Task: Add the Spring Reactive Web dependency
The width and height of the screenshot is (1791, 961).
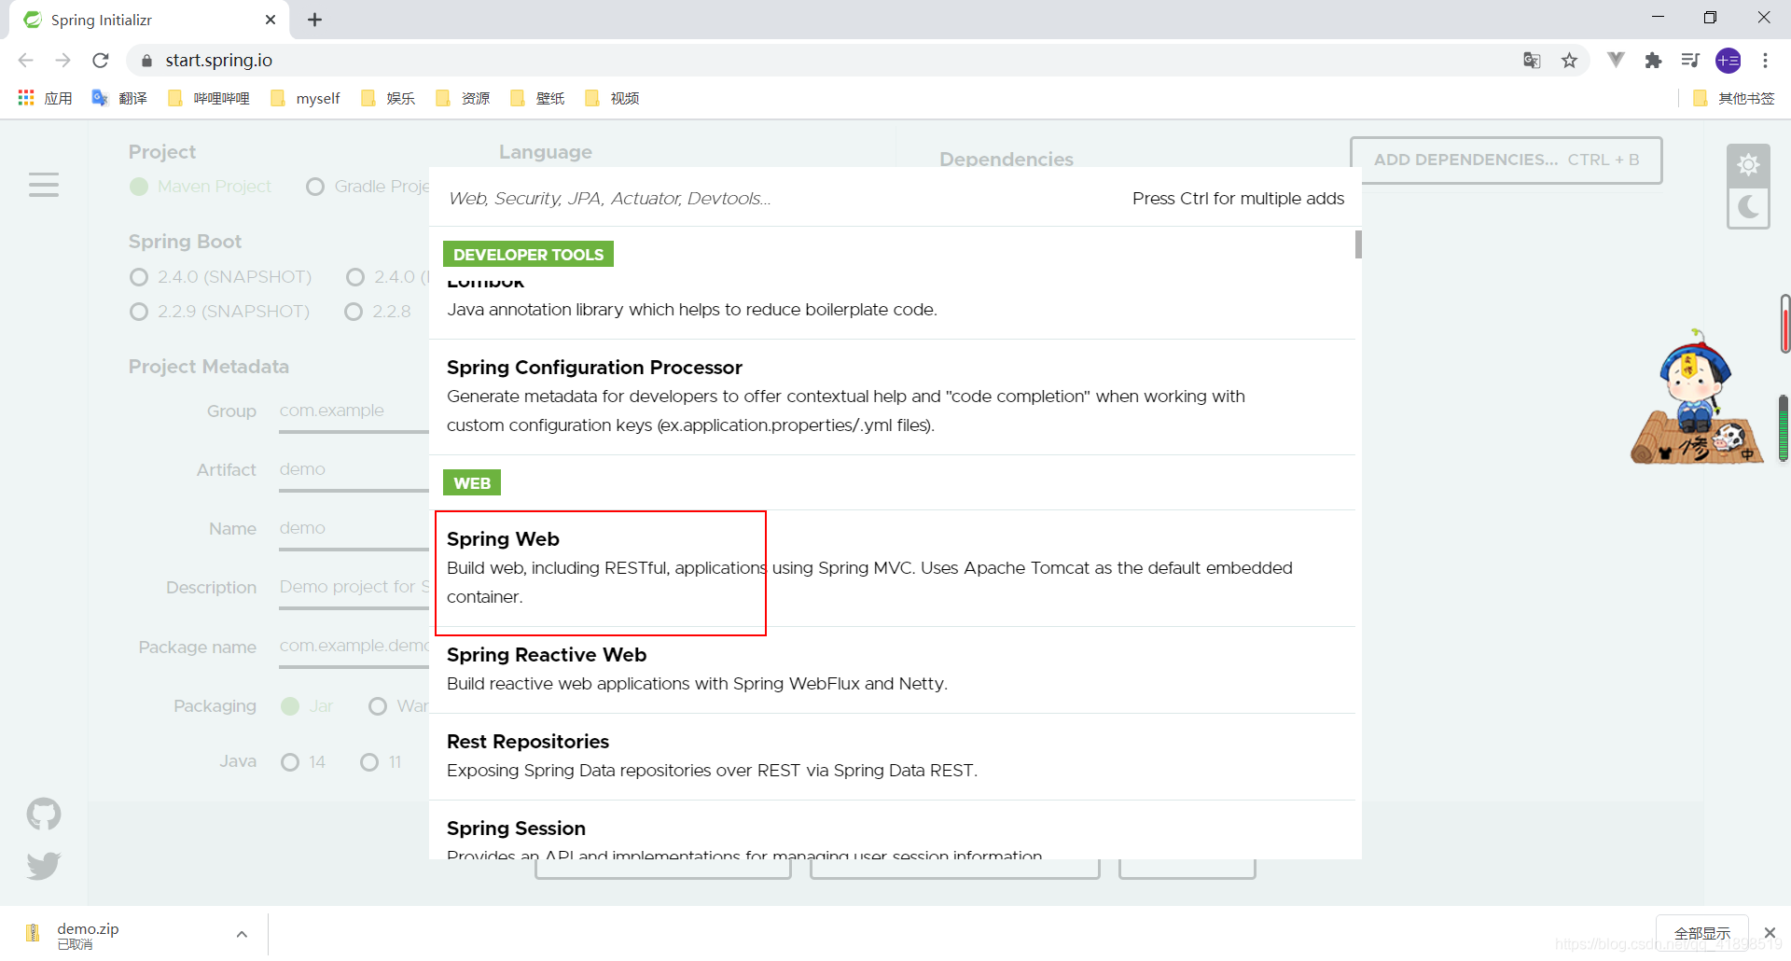Action: 893,670
